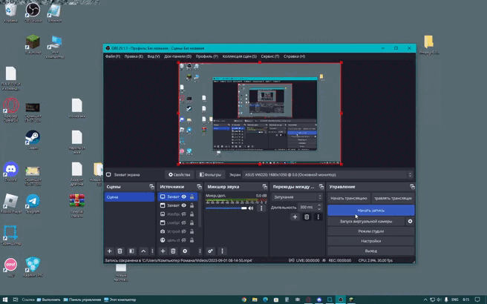Image resolution: width=487 pixels, height=304 pixels.
Task: Open Настройки from the Управление panel
Action: [371, 241]
